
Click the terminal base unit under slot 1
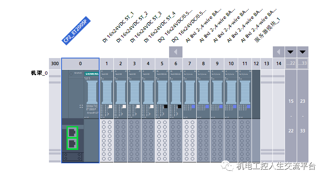click(107, 141)
